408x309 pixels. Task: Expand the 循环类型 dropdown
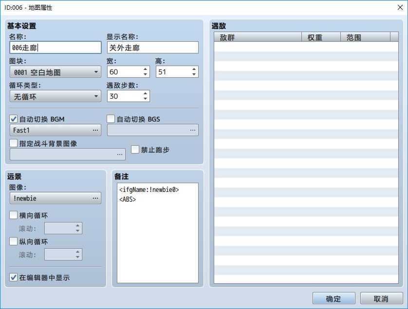[55, 97]
